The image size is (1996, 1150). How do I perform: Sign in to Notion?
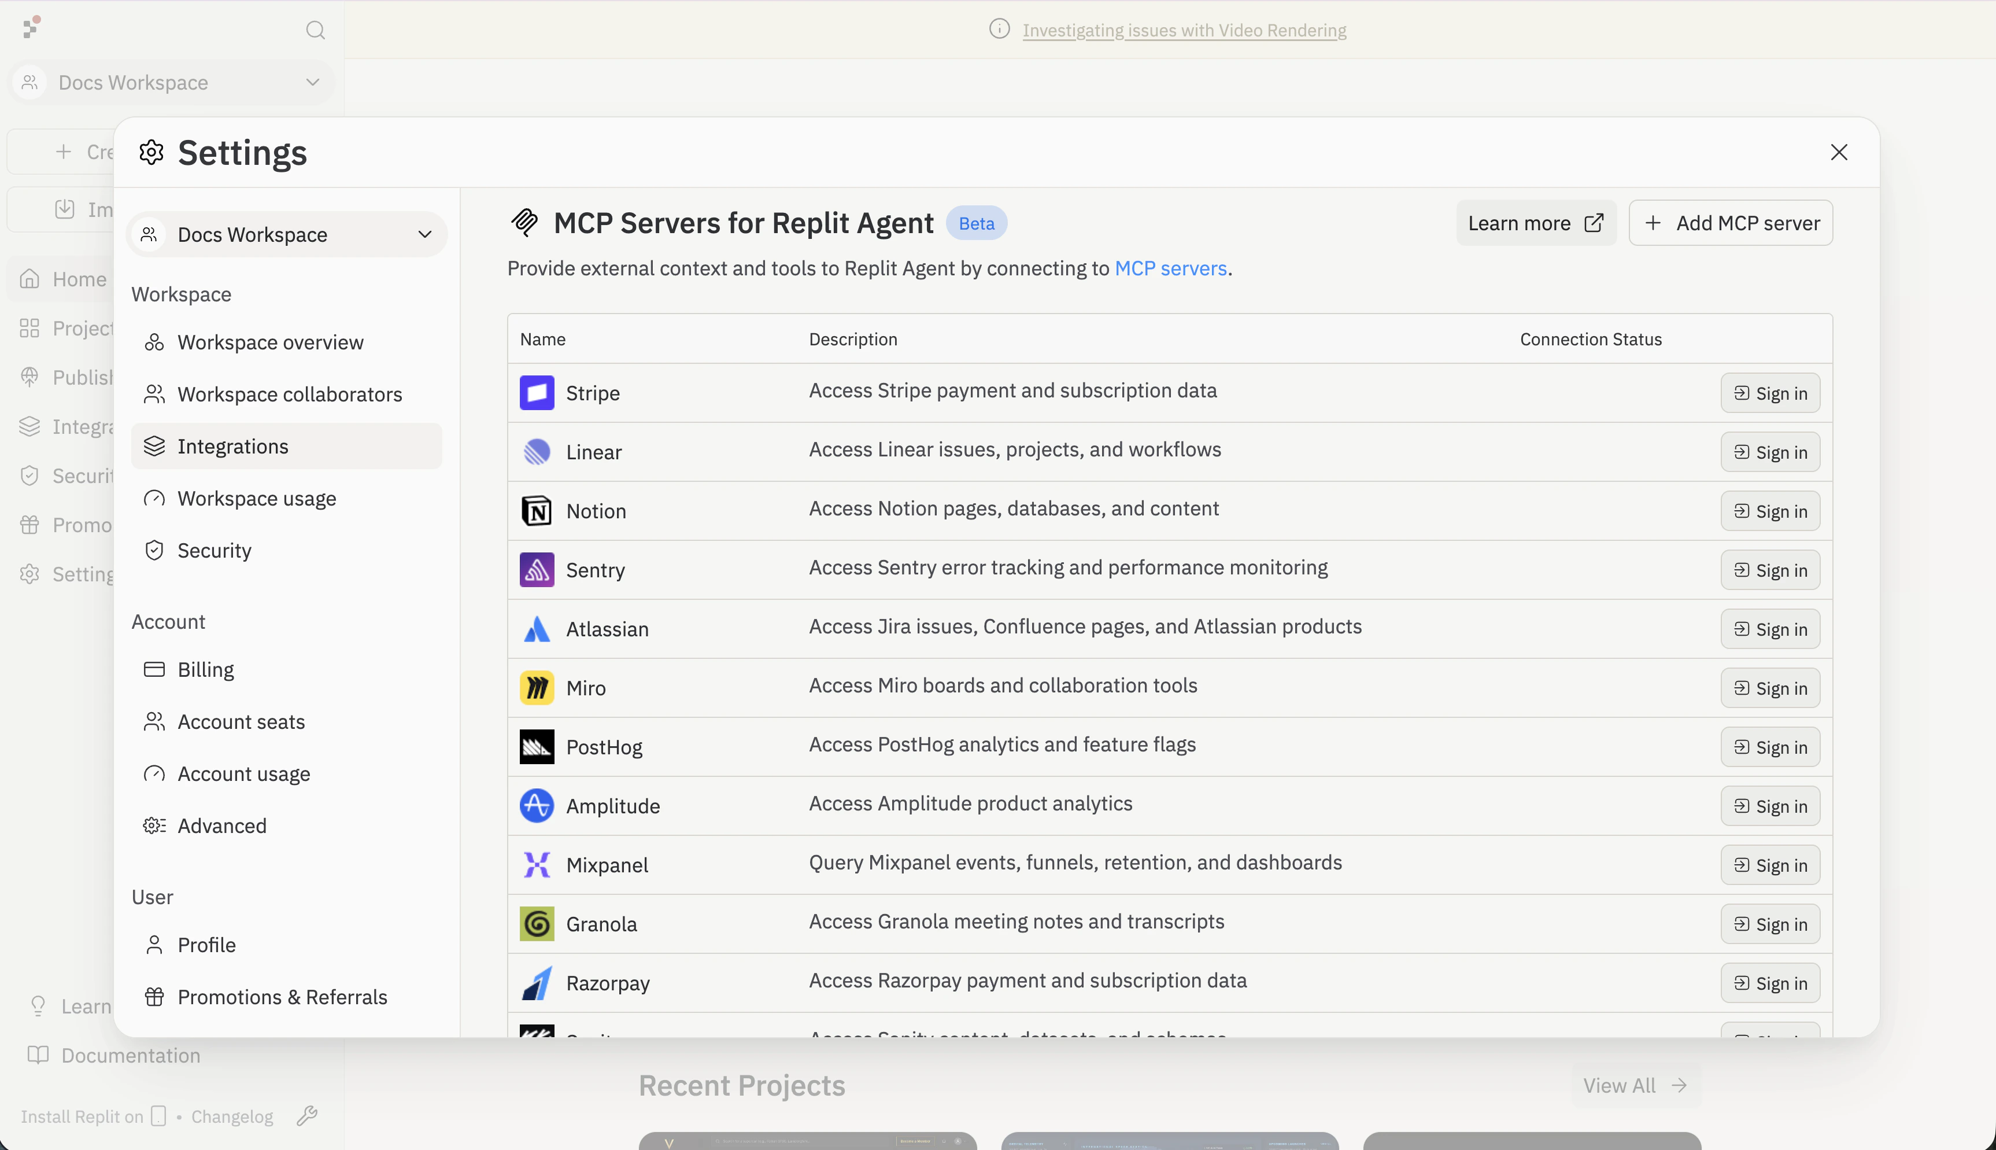pos(1770,511)
